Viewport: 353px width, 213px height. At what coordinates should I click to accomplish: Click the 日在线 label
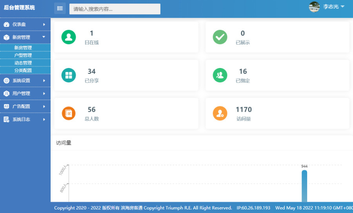[92, 43]
